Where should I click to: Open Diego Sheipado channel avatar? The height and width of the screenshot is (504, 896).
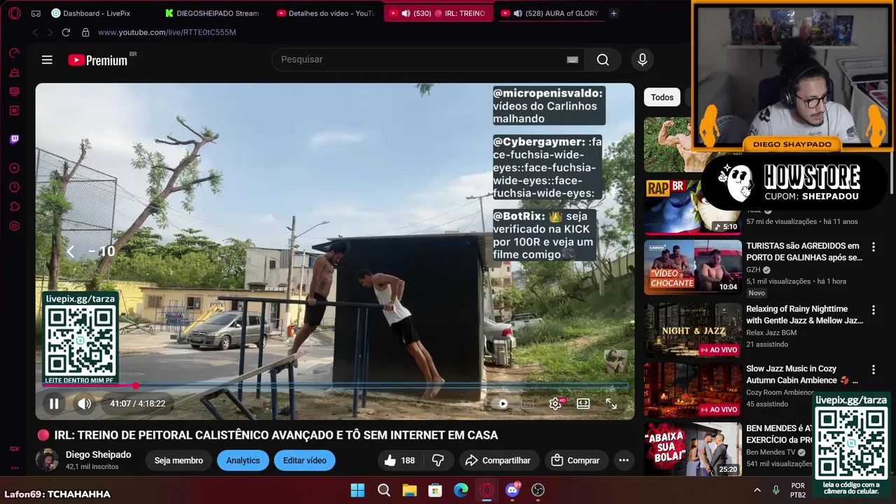pos(47,460)
